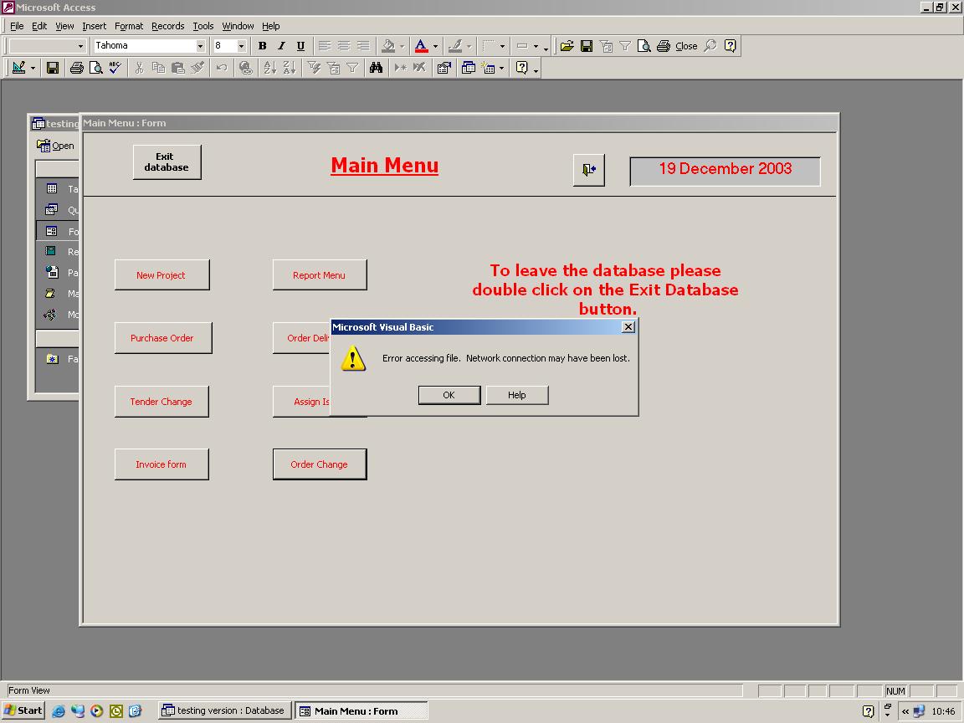Click the Copy icon
The height and width of the screenshot is (723, 964).
[159, 68]
